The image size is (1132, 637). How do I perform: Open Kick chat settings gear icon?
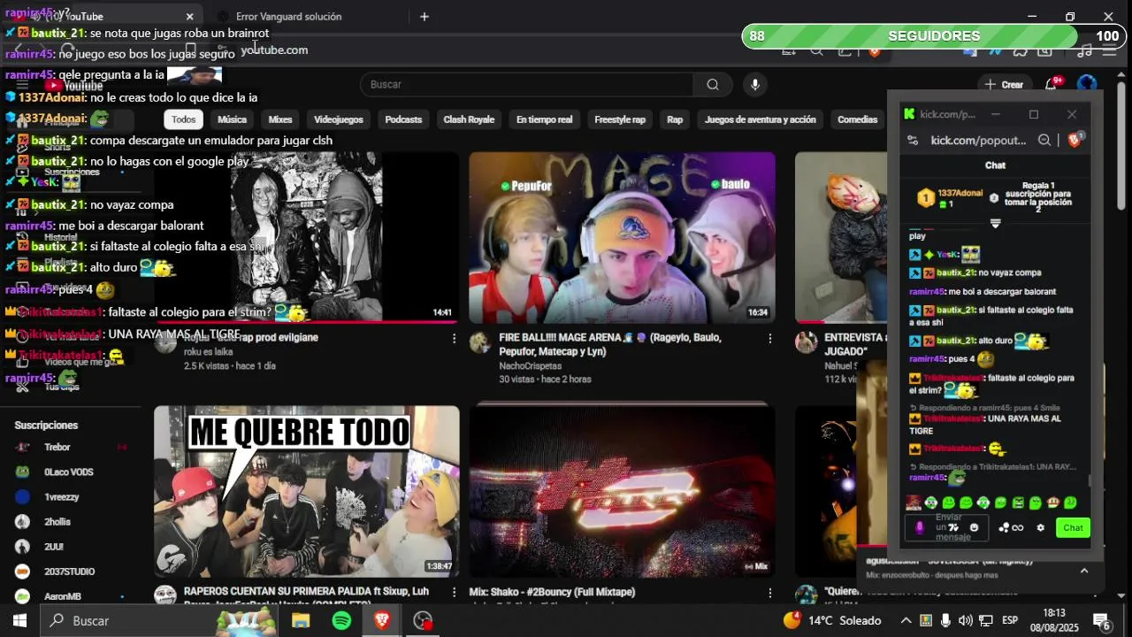1041,527
